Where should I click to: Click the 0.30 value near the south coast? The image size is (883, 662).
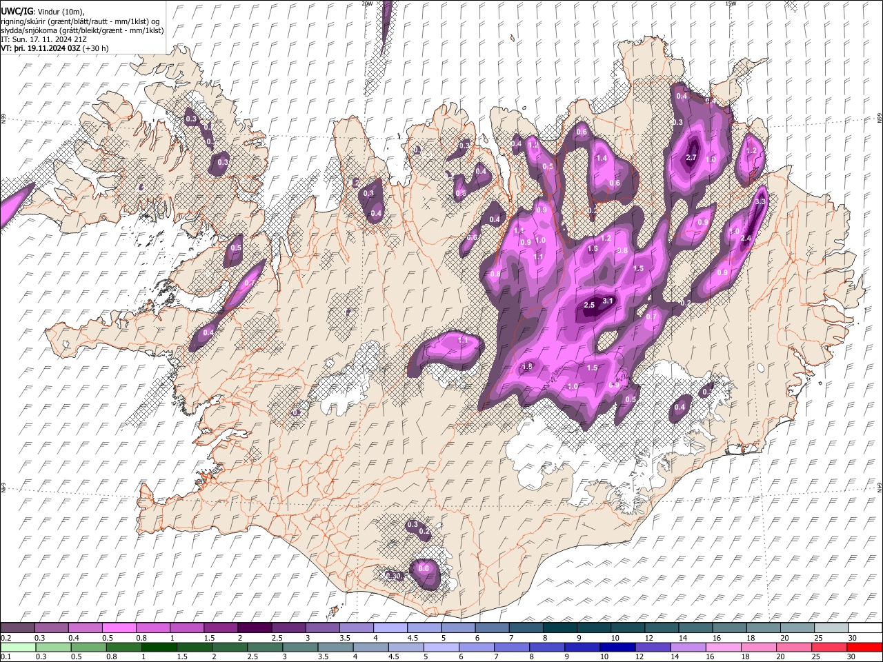point(394,576)
